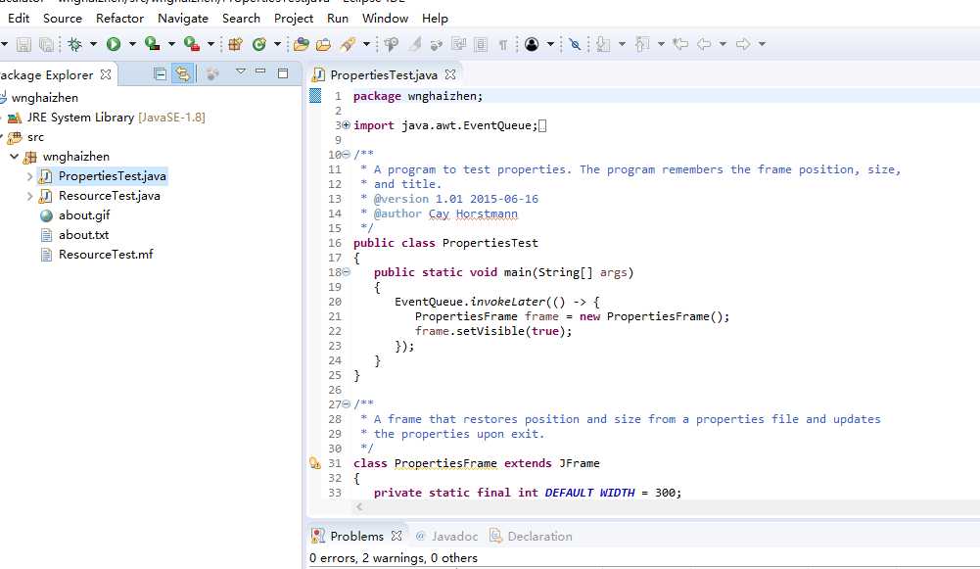The image size is (980, 569).
Task: Open the Back history dropdown arrow
Action: [x=723, y=44]
